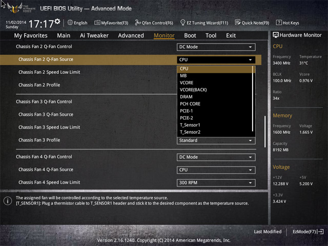Open Chassis Fan 4 Q-Fan Source dropdown
This screenshot has width=328, height=246.
tap(216, 170)
